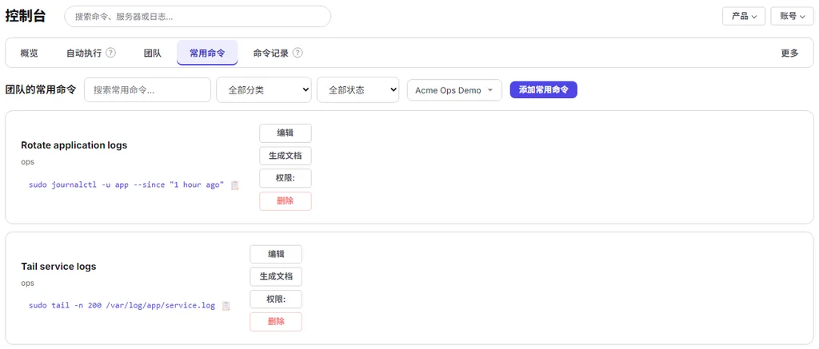This screenshot has width=819, height=349.
Task: Click the 添加常用命令 button
Action: (544, 89)
